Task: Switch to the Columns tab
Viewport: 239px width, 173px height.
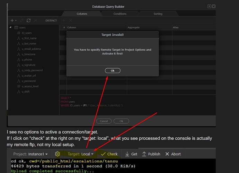Action: tap(82, 14)
